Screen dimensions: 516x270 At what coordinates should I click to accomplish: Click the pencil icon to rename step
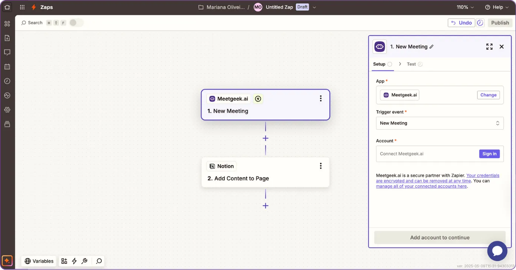click(x=431, y=47)
